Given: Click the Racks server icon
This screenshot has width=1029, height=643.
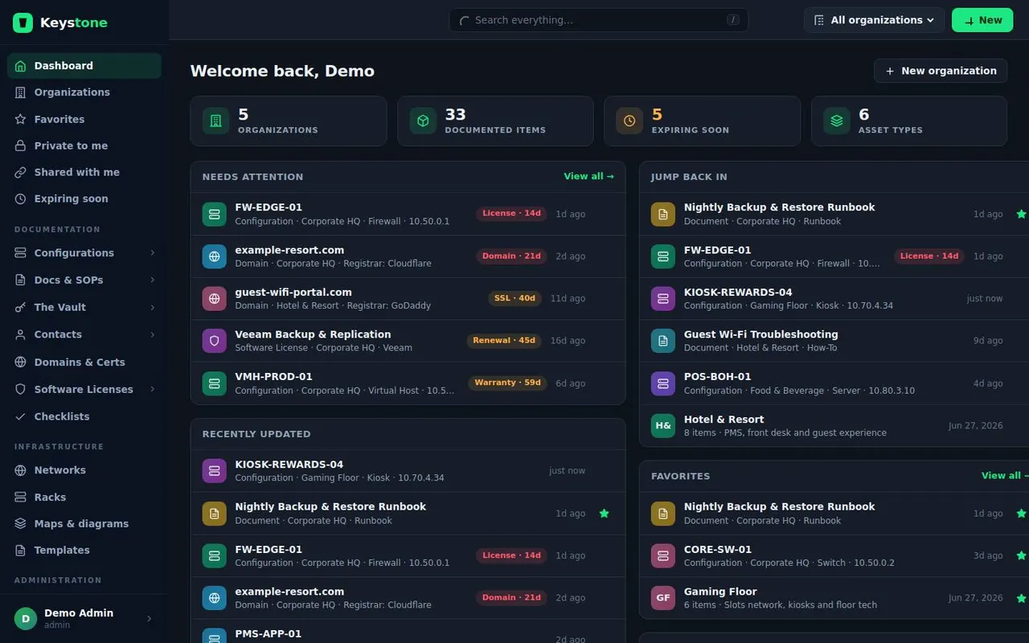Looking at the screenshot, I should [21, 497].
